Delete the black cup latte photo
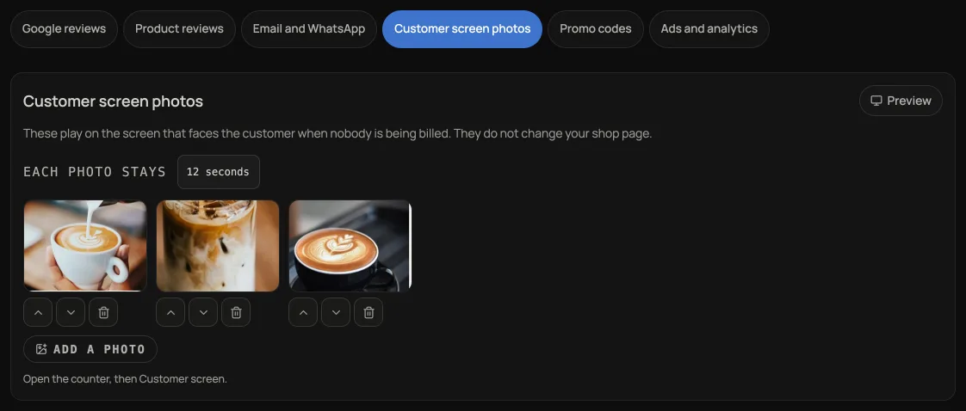 coord(368,312)
